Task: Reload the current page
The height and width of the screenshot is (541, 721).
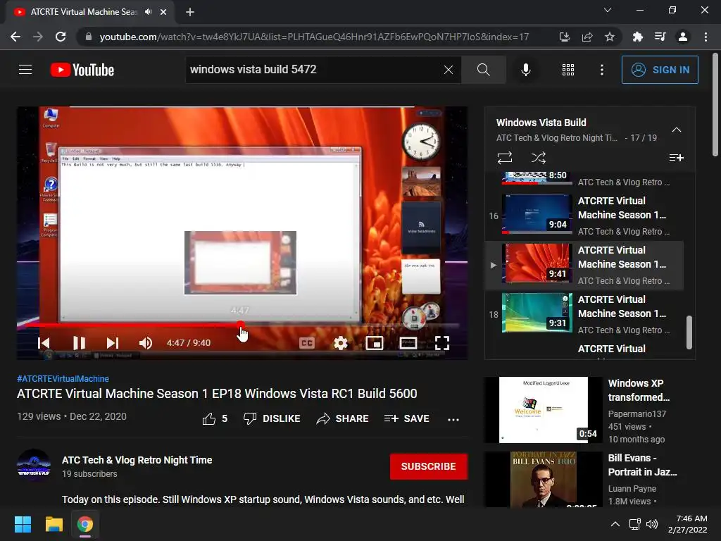Action: [61, 37]
